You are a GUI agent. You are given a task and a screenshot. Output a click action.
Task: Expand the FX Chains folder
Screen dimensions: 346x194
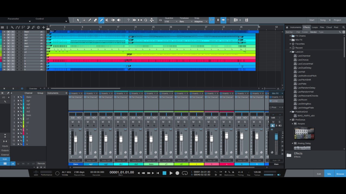pos(290,36)
